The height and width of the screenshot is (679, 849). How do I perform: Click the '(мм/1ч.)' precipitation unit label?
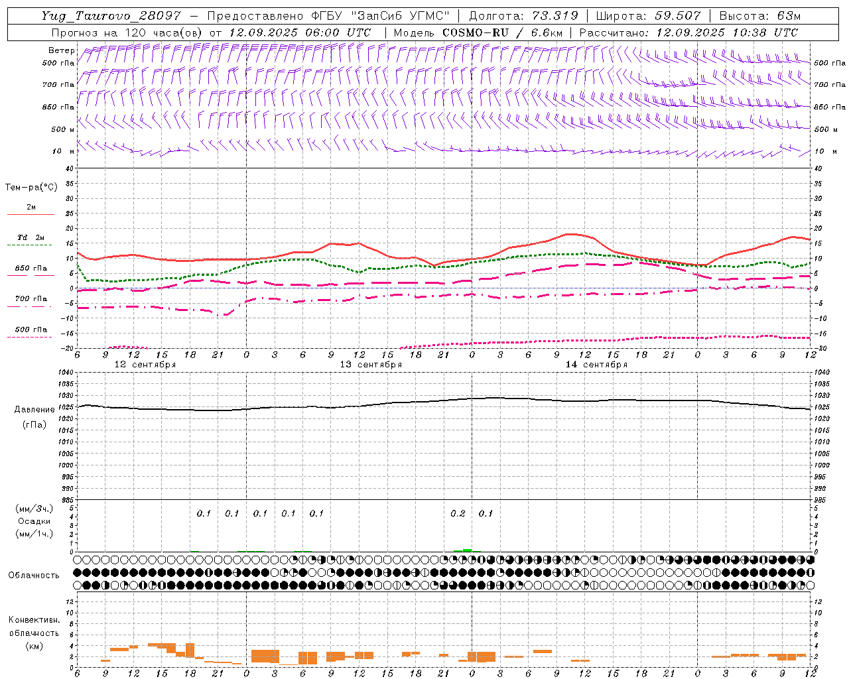34,534
